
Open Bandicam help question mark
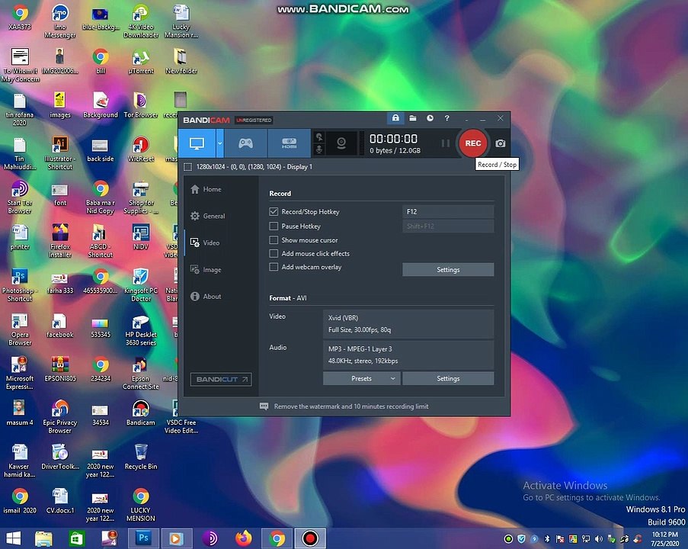(x=446, y=118)
